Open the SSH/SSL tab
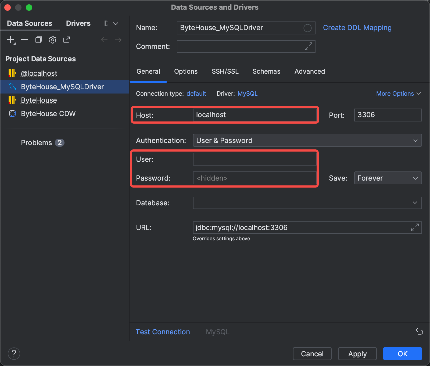Viewport: 430px width, 366px height. (225, 71)
